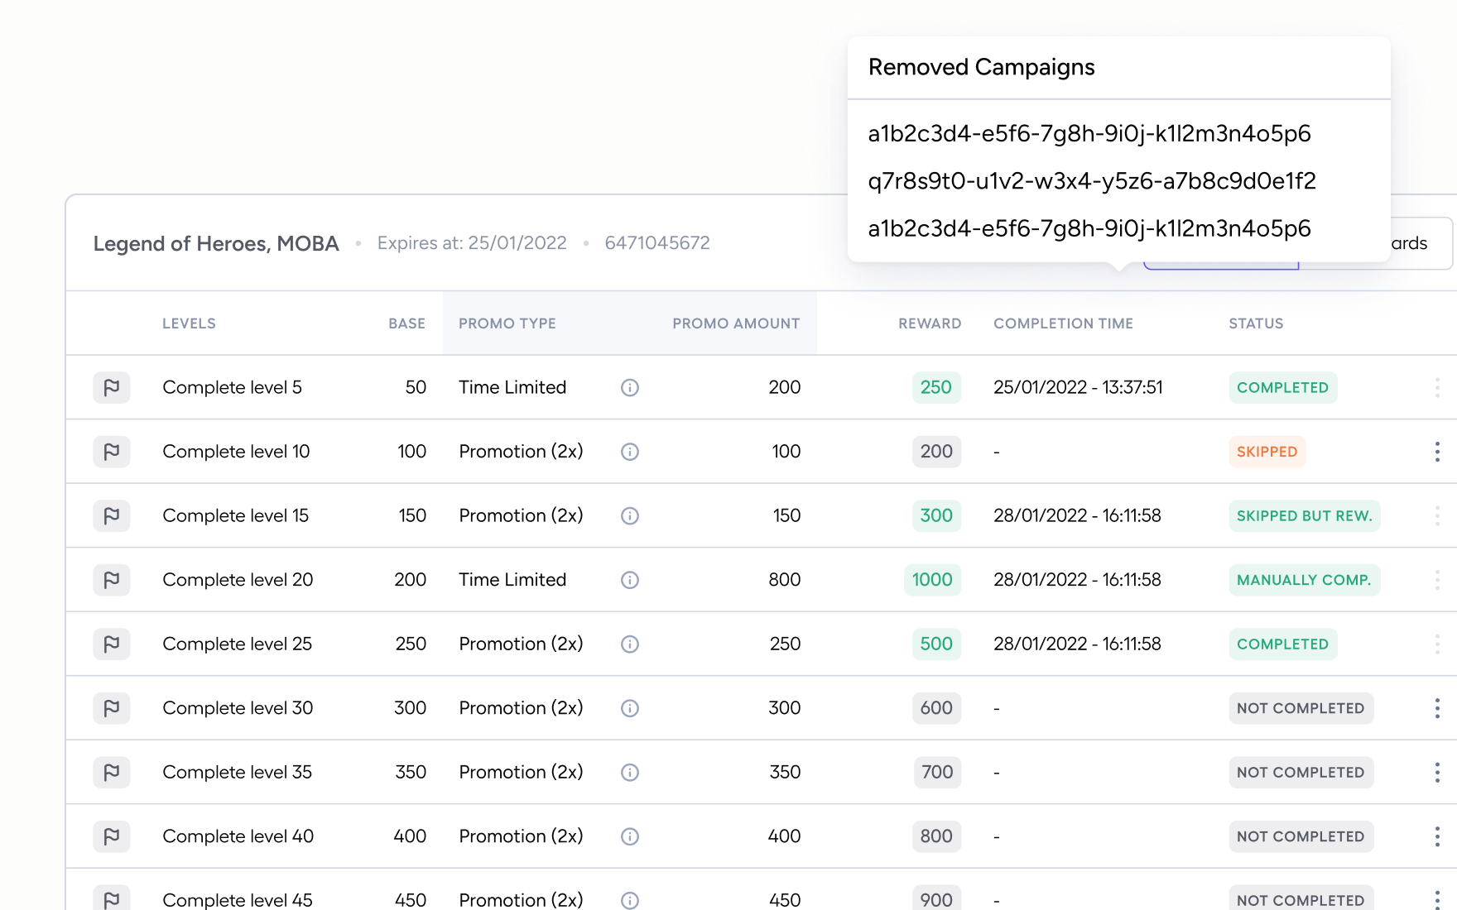Click the Legend of Heroes, MOBA title

(216, 243)
